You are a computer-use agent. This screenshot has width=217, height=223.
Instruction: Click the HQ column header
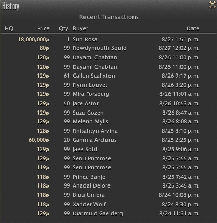point(9,28)
